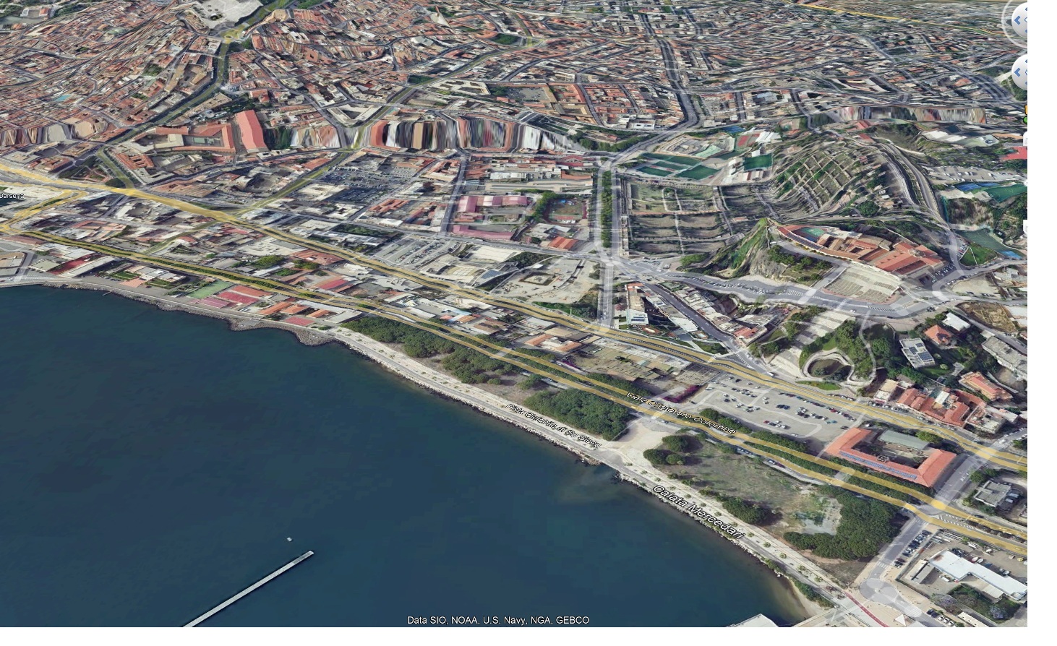Click the Darsena label at the left edge
Image resolution: width=1057 pixels, height=646 pixels.
(x=10, y=196)
